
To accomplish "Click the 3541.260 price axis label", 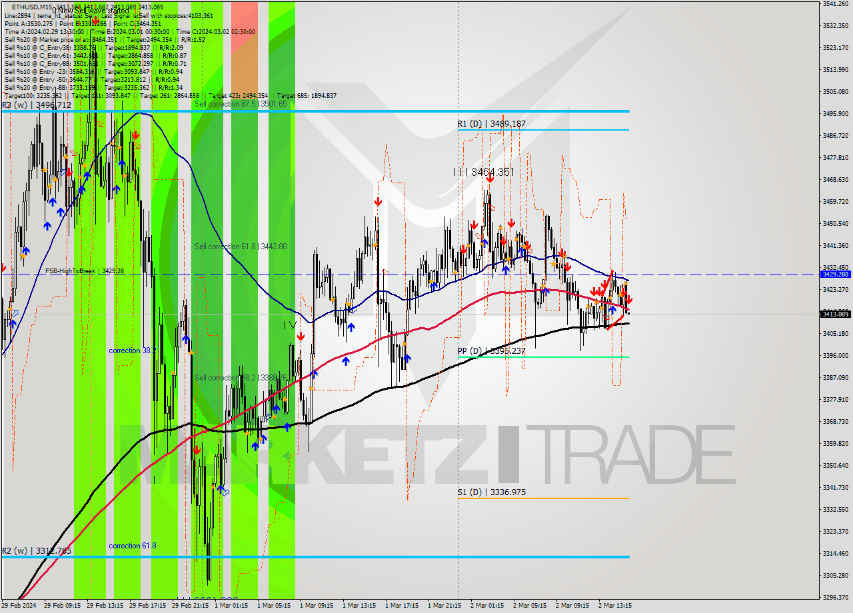I will point(835,4).
